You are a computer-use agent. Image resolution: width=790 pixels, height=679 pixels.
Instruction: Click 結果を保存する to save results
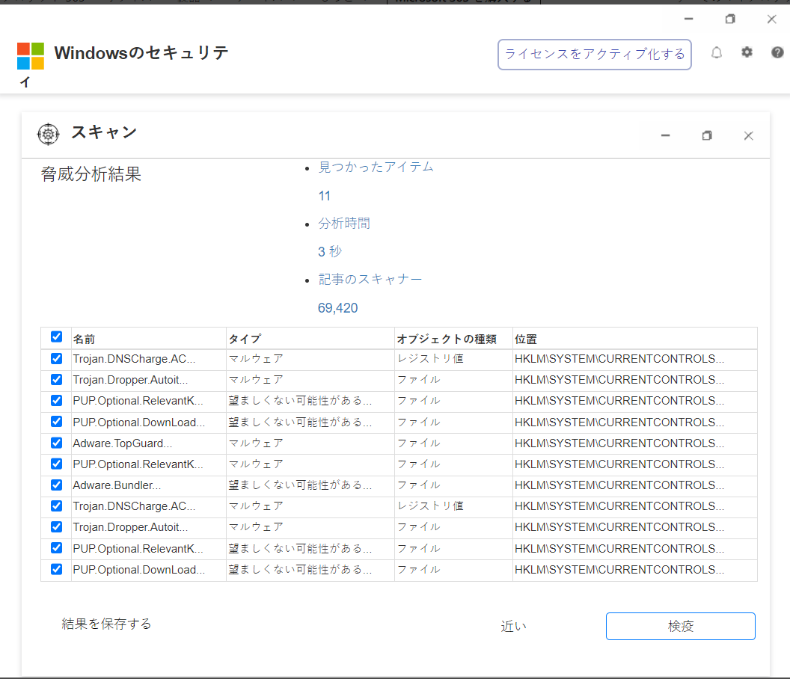(x=106, y=624)
